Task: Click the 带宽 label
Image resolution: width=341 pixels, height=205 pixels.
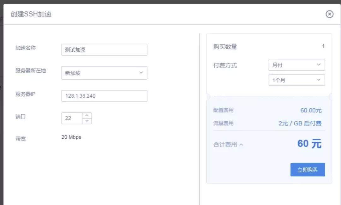Action: click(x=21, y=139)
